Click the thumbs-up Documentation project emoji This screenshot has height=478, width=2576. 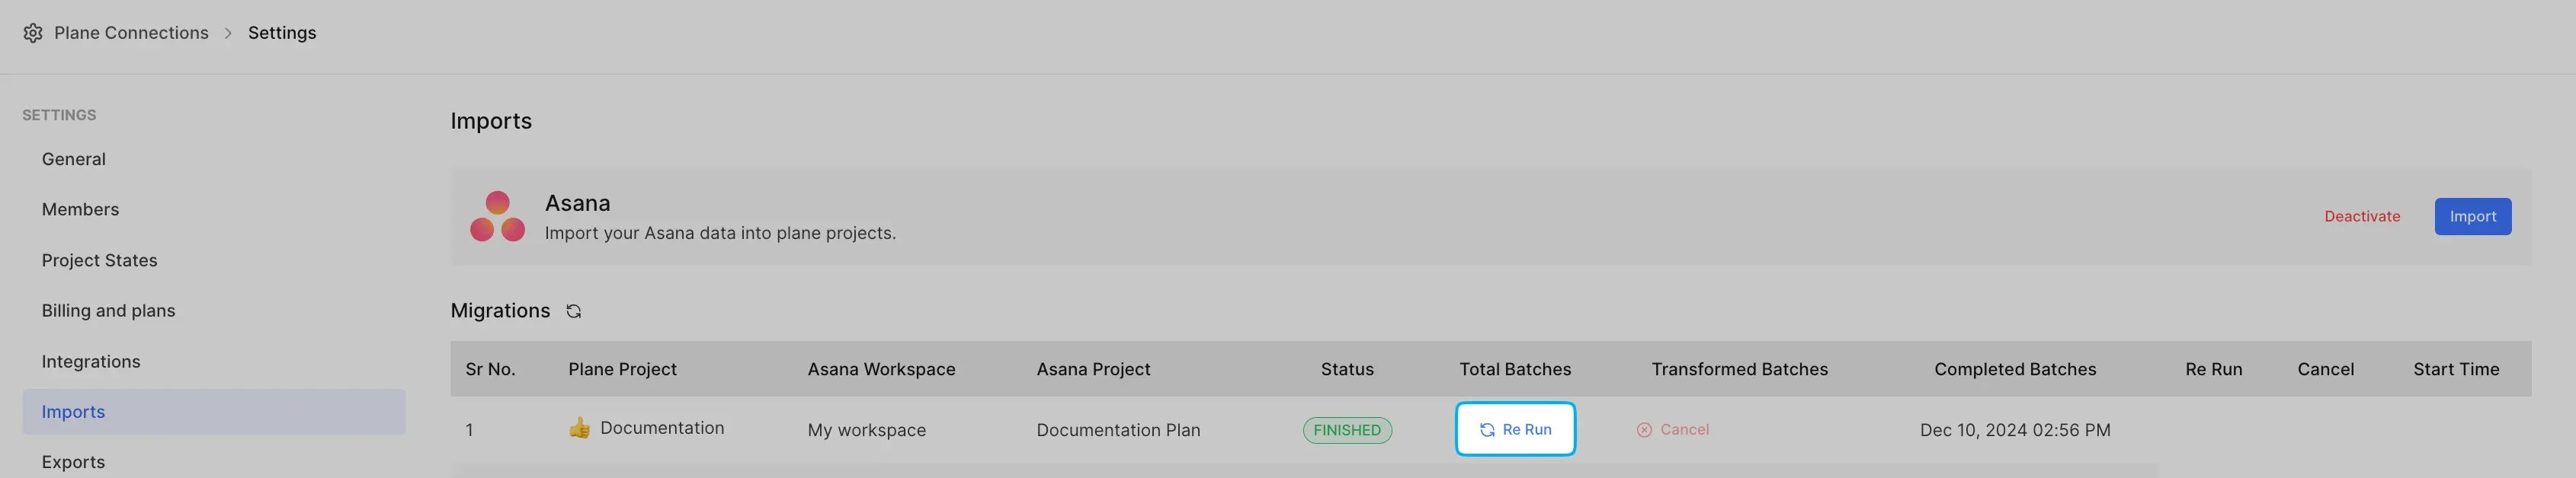coord(579,428)
